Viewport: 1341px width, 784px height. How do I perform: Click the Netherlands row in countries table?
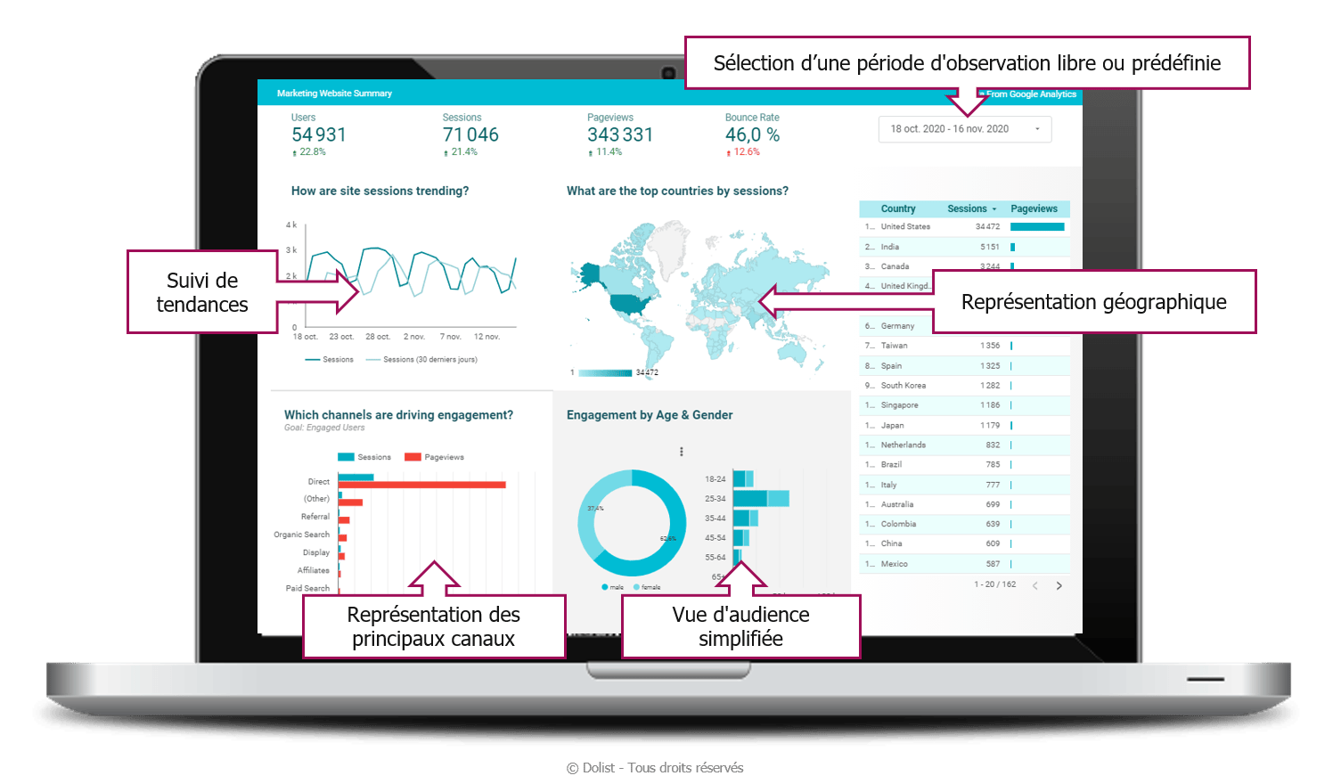(x=965, y=445)
